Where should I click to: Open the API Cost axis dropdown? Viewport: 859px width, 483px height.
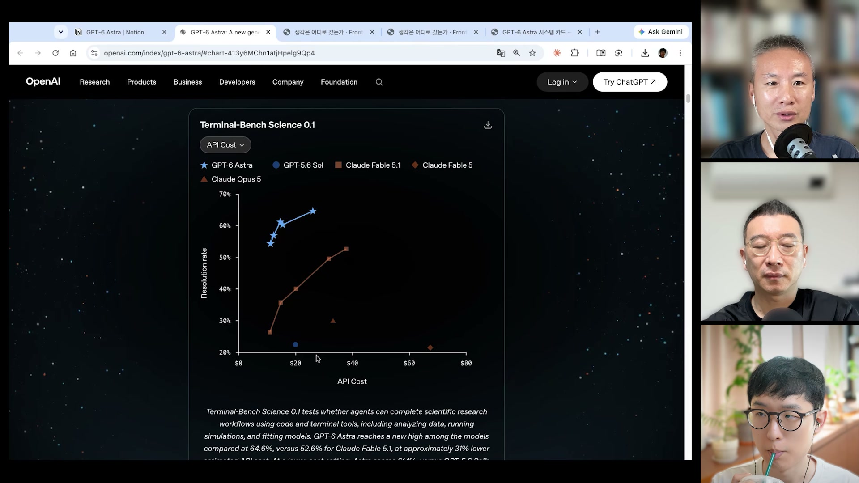[x=225, y=145]
